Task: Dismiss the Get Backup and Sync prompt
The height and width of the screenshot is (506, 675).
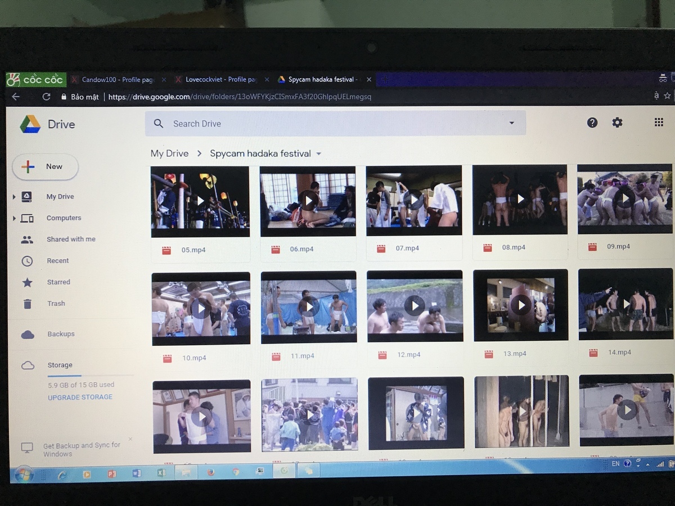Action: click(130, 439)
